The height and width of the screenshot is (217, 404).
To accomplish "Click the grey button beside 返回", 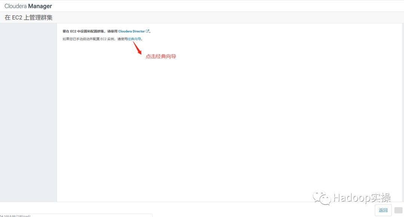I will tap(398, 210).
